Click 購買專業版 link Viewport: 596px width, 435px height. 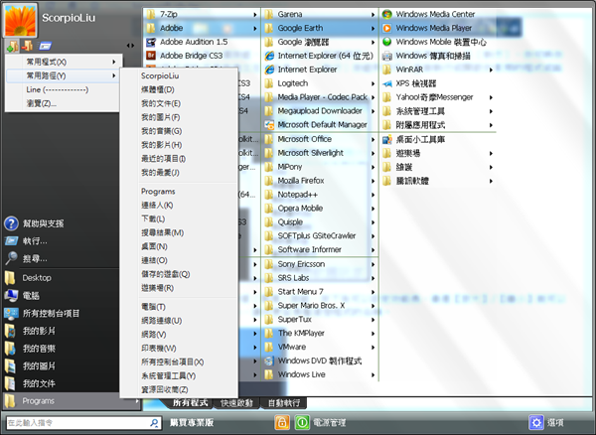point(192,422)
